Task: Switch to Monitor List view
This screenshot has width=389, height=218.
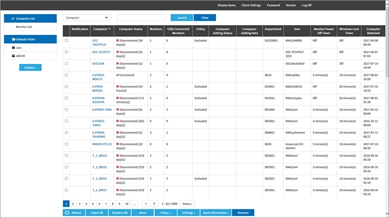Action: (x=30, y=27)
